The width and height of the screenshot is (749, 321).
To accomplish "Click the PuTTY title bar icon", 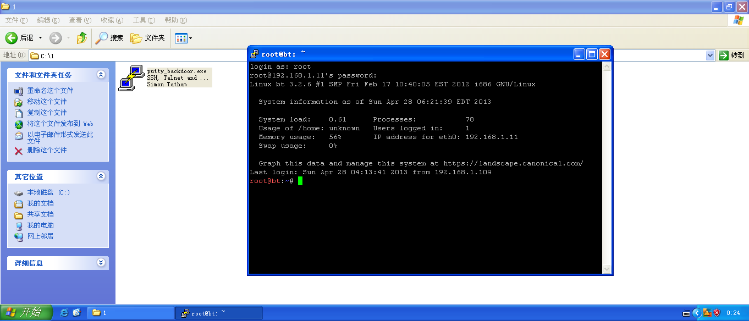I will 255,54.
